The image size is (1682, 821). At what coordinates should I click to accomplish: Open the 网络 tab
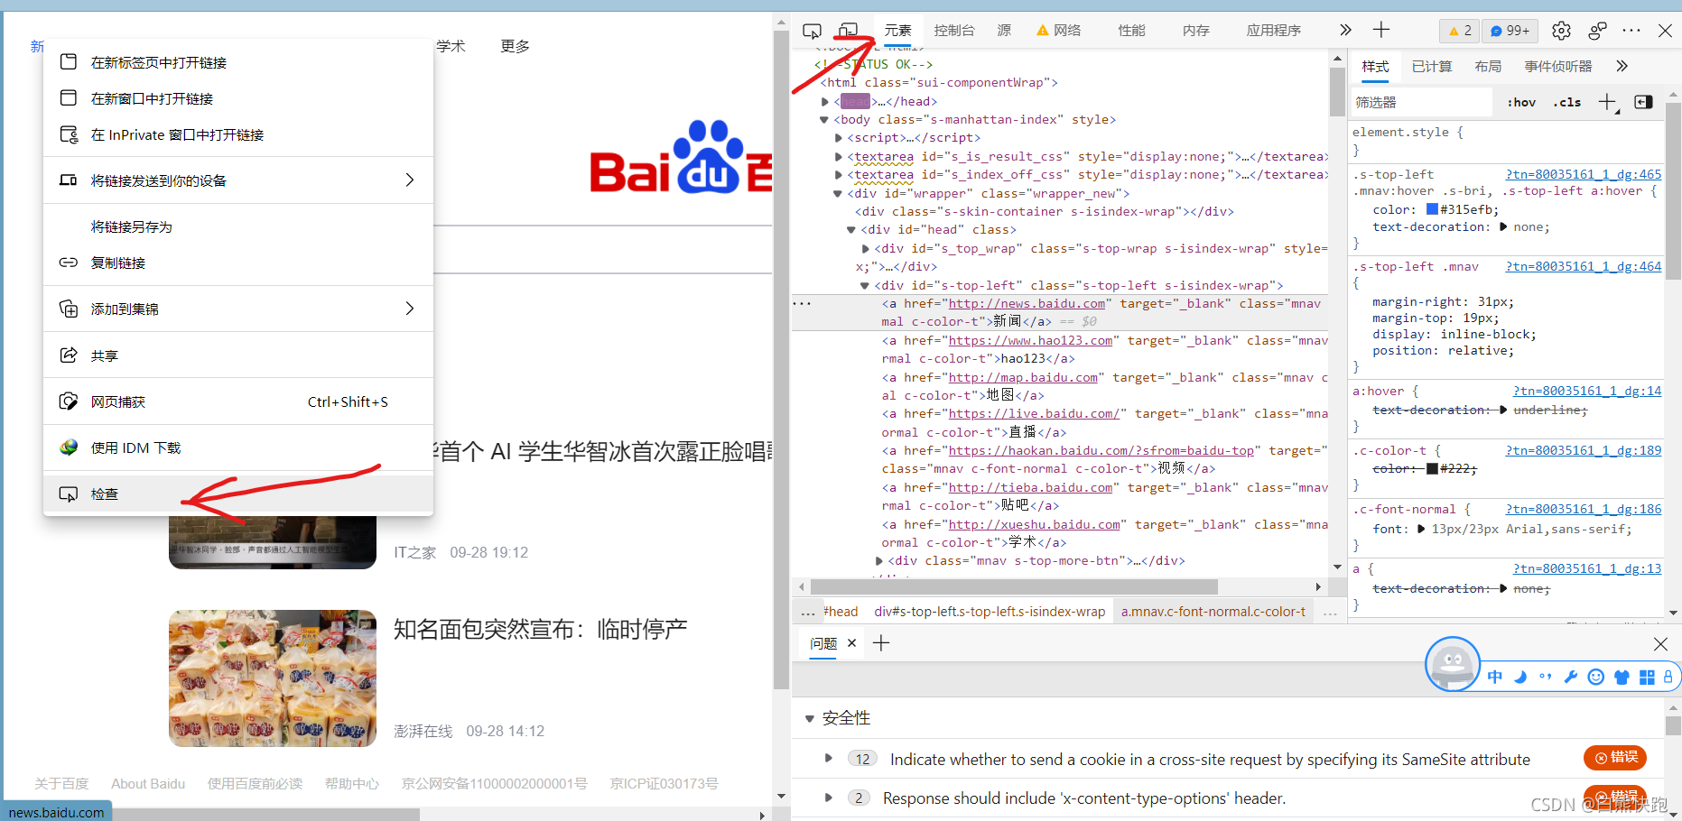1058,31
